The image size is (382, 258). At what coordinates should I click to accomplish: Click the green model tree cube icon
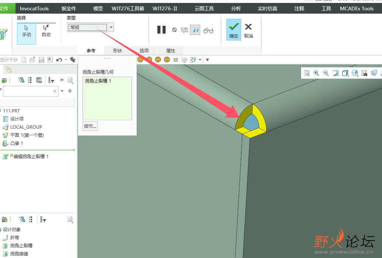click(4, 80)
